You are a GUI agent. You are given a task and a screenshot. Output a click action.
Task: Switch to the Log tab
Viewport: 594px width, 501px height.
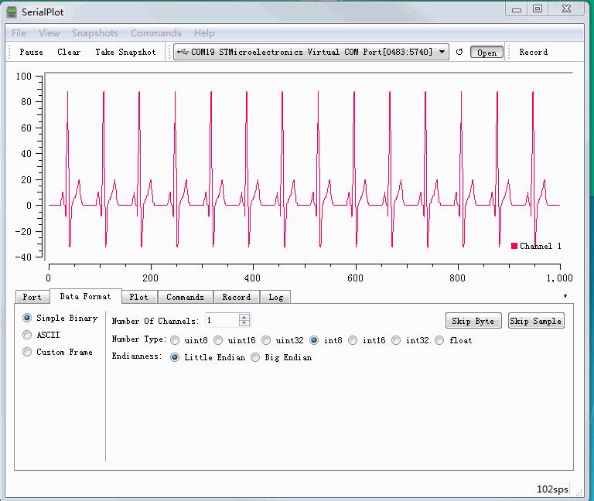[x=276, y=297]
